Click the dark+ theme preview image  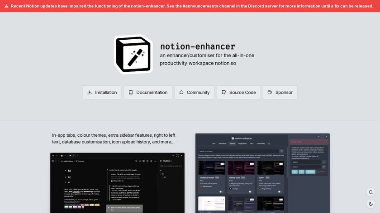[x=271, y=168]
